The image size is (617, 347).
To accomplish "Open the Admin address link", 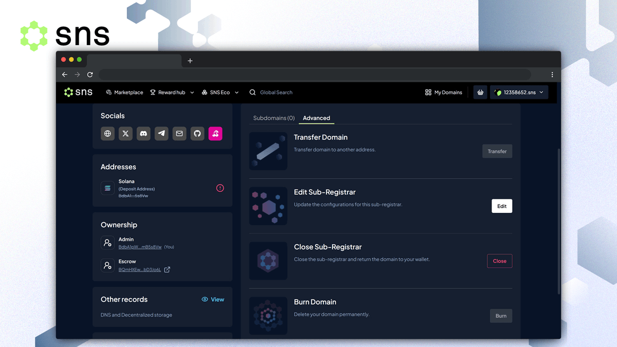I will pyautogui.click(x=140, y=247).
